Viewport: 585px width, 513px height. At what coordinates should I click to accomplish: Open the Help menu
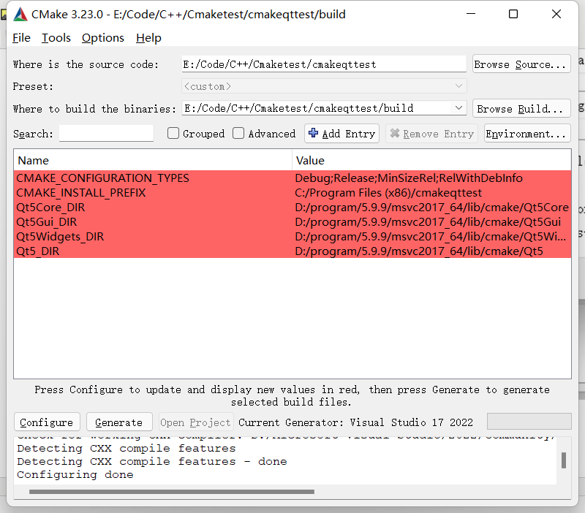point(148,38)
